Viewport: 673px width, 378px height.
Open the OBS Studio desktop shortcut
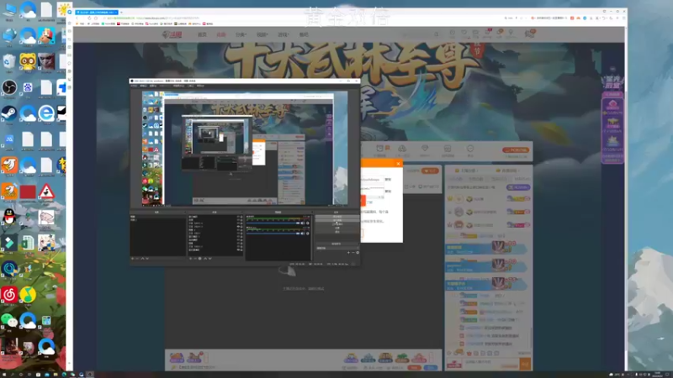[9, 88]
